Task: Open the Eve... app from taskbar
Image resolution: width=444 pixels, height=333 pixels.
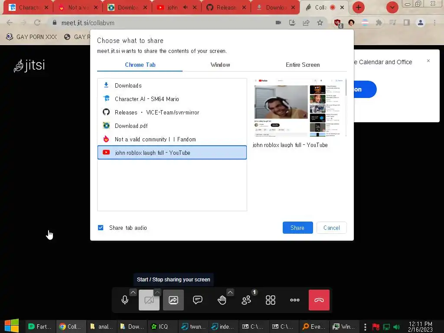Action: coord(314,326)
